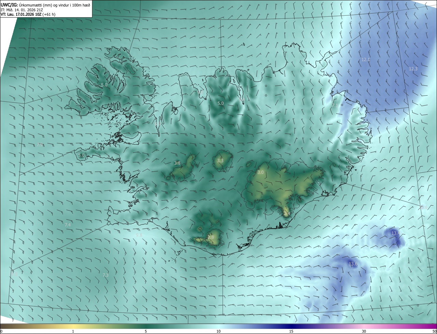Viewport: 437px width, 334px height.
Task: Select the IT line 'Mið. 14. 01. 2026 21Z'
Action: [25, 10]
